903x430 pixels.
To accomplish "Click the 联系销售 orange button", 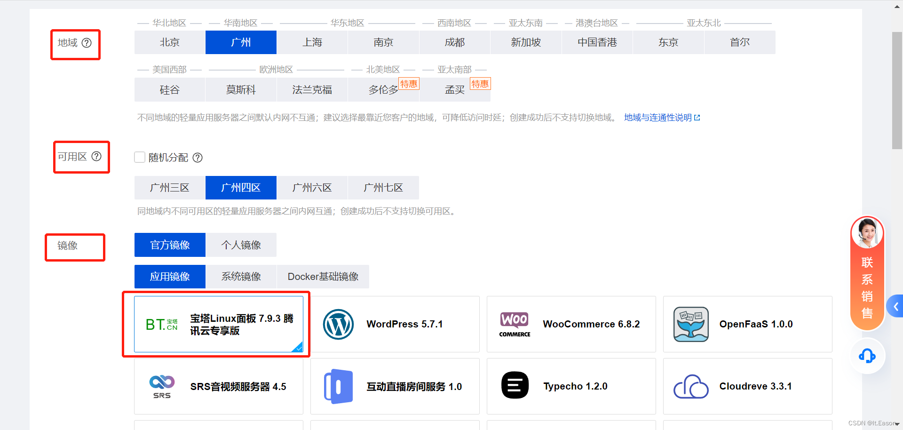I will tap(867, 273).
